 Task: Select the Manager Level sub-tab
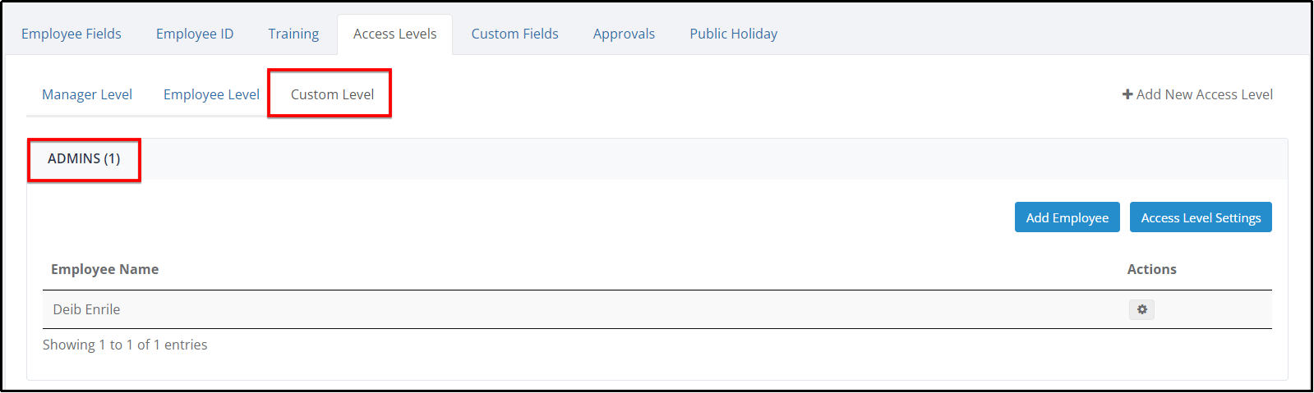(x=87, y=94)
